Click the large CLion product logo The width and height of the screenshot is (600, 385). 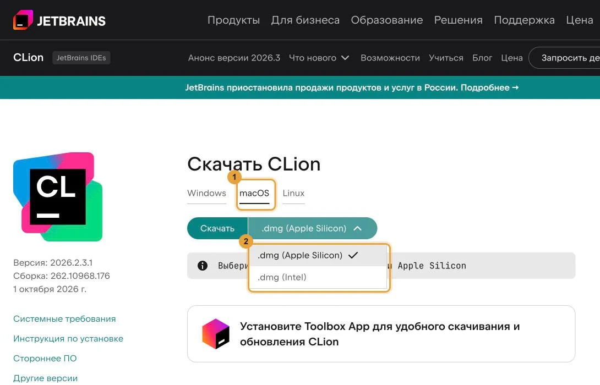pos(58,196)
